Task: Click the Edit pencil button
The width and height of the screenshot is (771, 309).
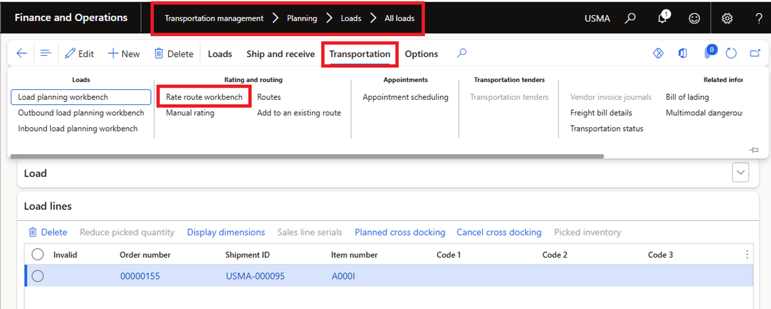Action: tap(79, 54)
